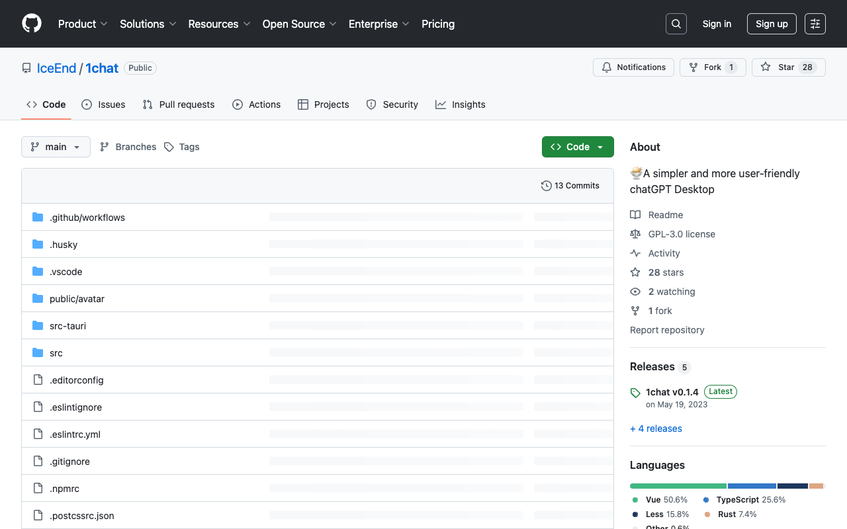This screenshot has height=529, width=847.
Task: Click the pulse icon beside Activity
Action: pyautogui.click(x=635, y=253)
